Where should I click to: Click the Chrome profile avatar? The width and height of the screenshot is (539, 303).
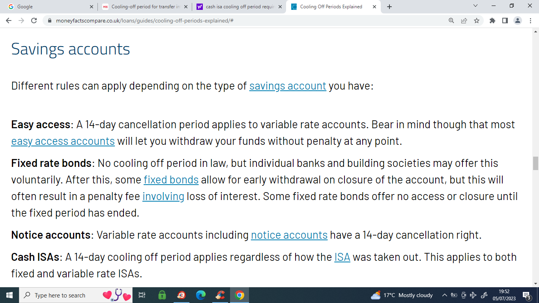518,20
